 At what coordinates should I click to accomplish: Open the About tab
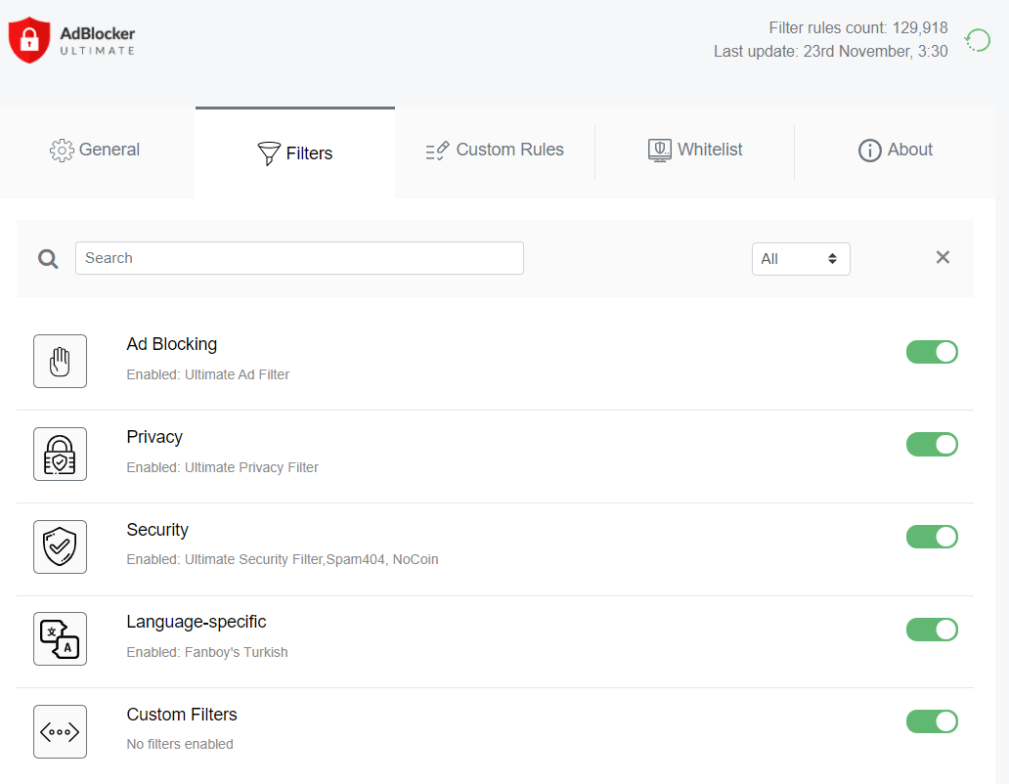point(895,150)
